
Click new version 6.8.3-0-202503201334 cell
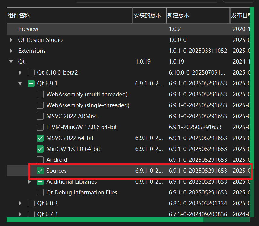coord(198,204)
